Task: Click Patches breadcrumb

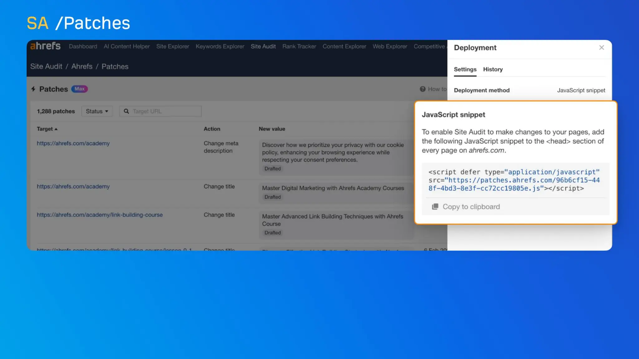Action: [x=115, y=66]
